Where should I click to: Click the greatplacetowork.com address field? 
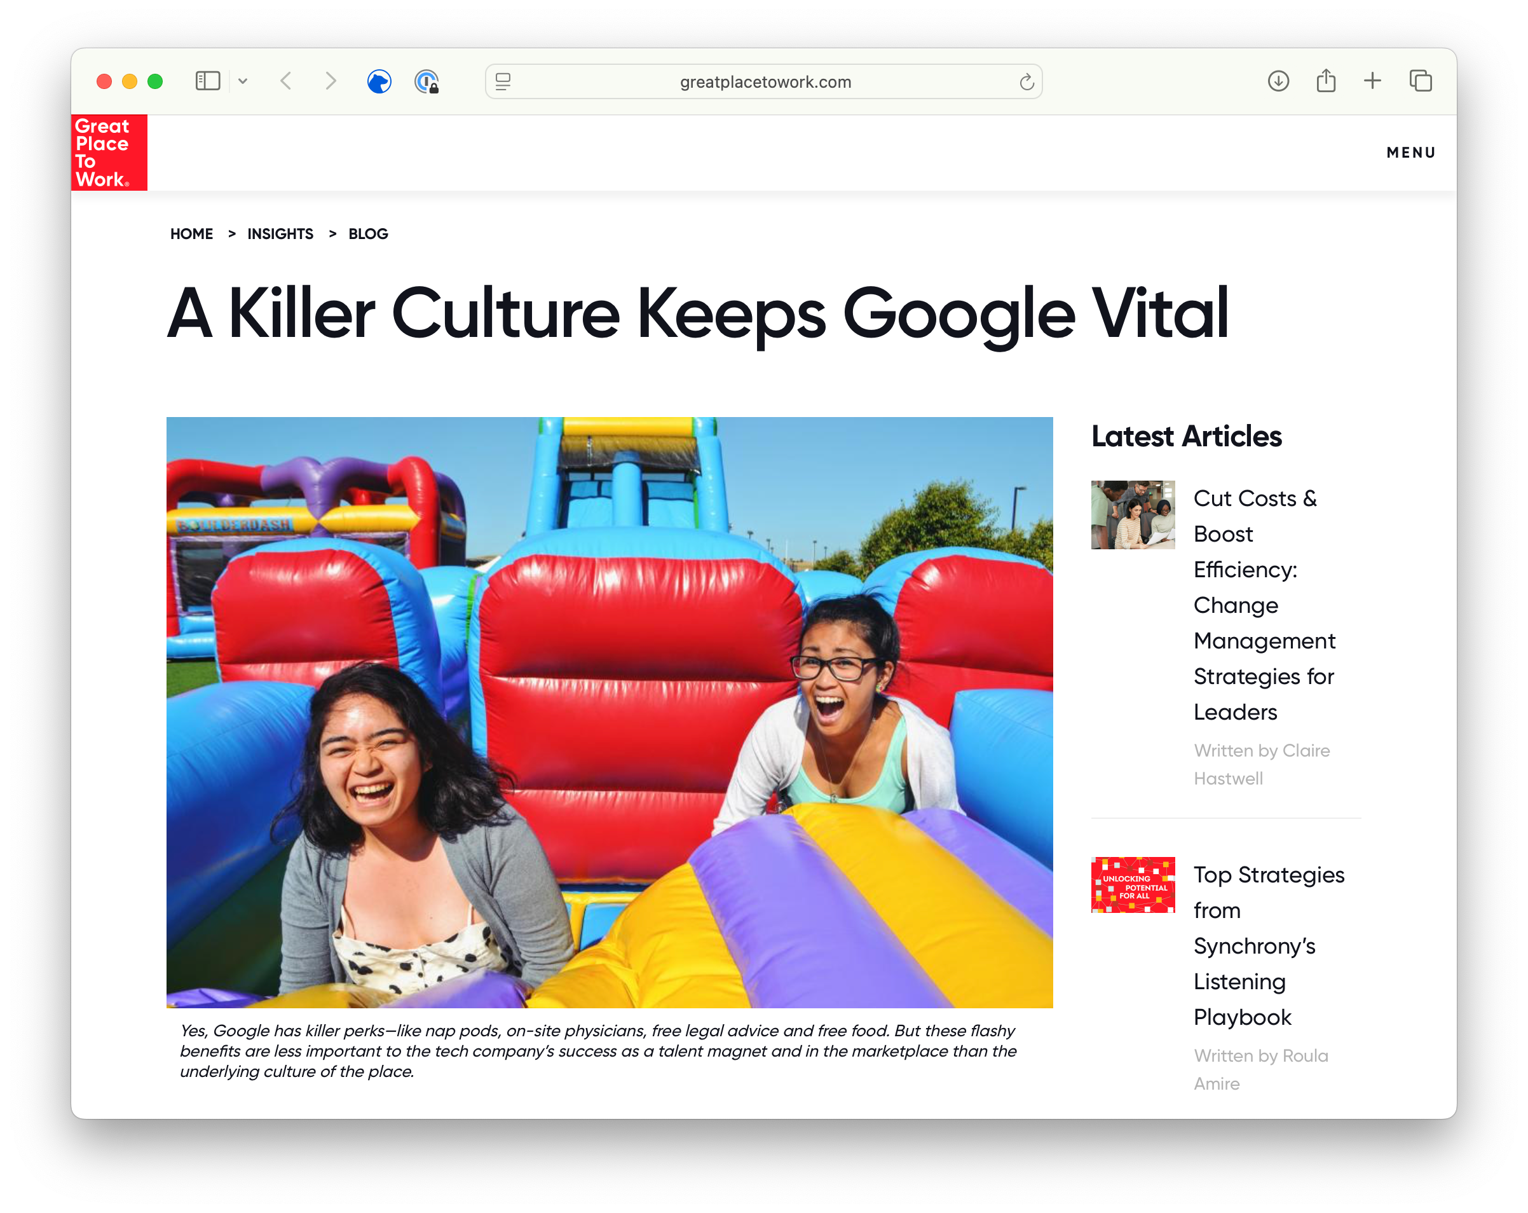pyautogui.click(x=765, y=82)
